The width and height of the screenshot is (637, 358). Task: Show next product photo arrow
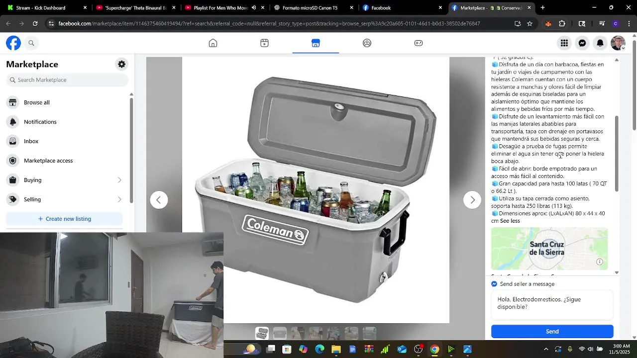[472, 200]
